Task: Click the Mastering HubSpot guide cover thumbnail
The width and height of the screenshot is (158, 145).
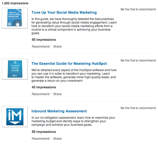Action: coord(15,69)
